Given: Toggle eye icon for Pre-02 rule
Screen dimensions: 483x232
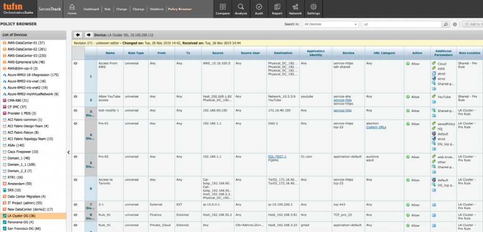Looking at the screenshot, I should [75, 157].
